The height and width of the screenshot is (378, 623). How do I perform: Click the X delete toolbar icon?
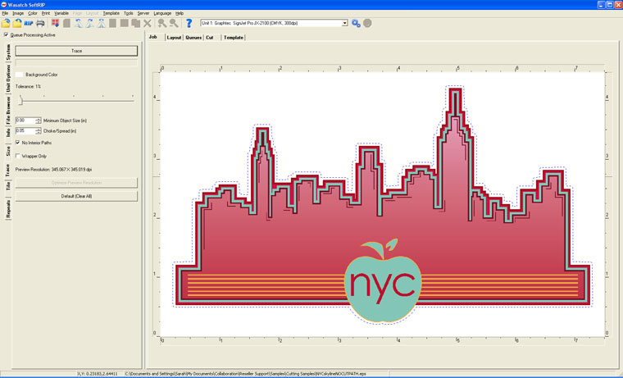point(148,24)
